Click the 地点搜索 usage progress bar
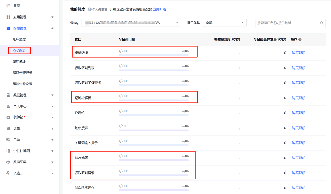This screenshot has height=194, width=331. coord(154,130)
